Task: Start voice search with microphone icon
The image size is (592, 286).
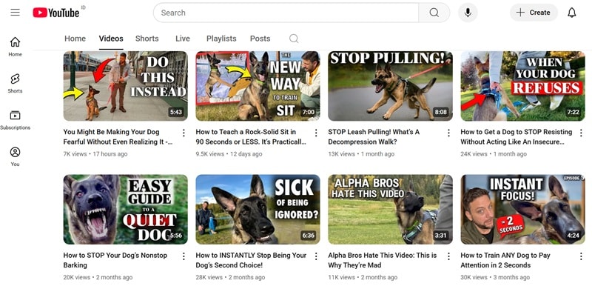Action: [x=468, y=13]
